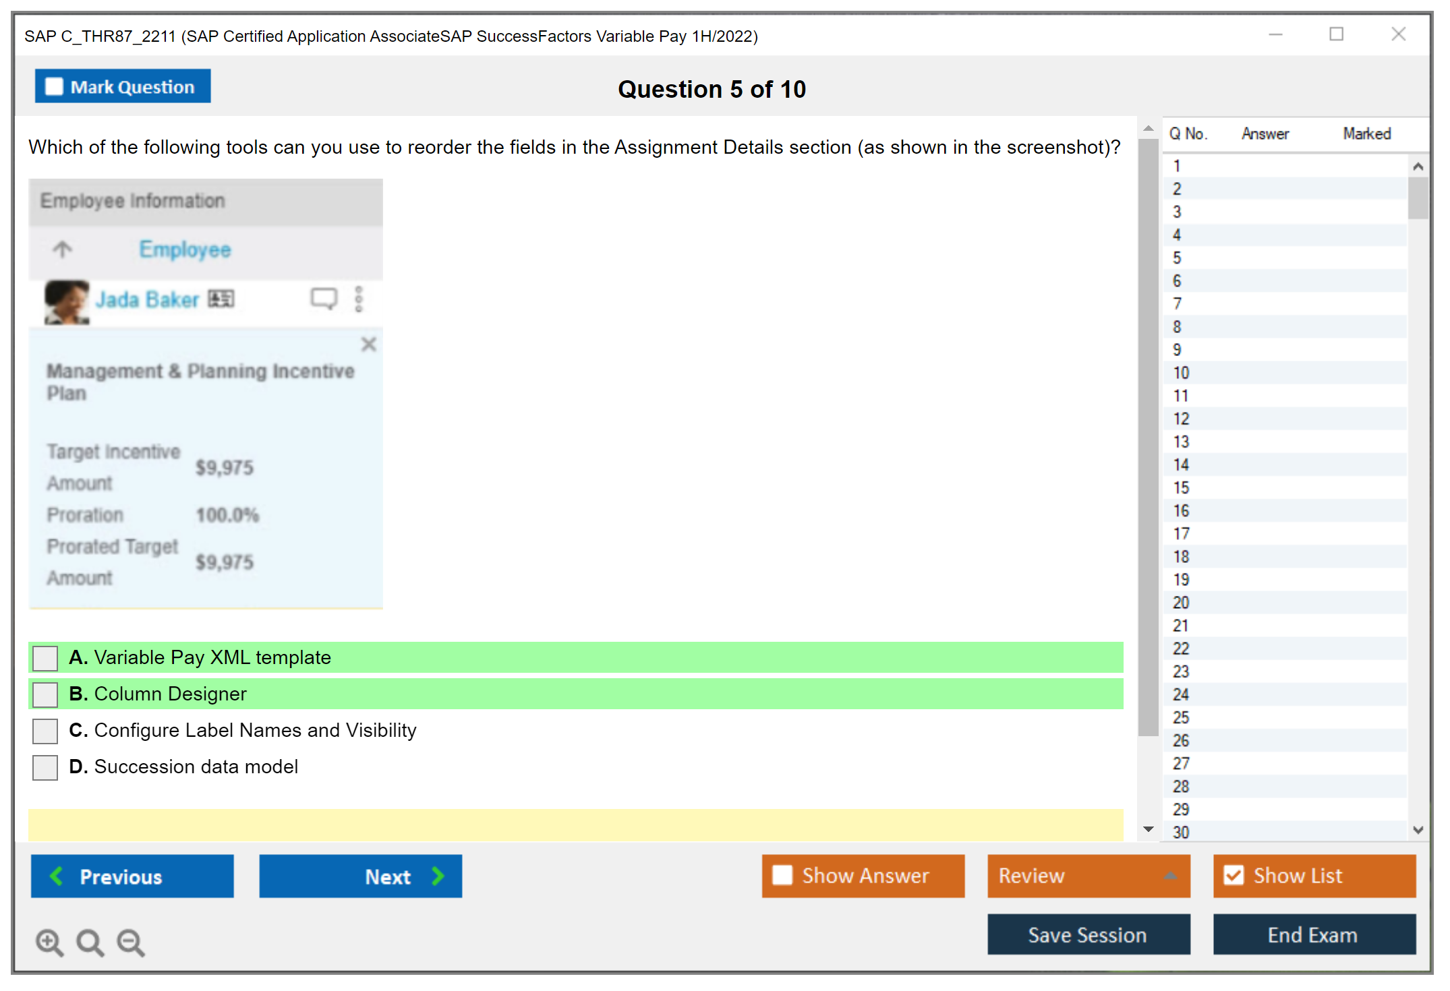Select question 12 in the list
This screenshot has height=991, width=1450.
(1181, 419)
